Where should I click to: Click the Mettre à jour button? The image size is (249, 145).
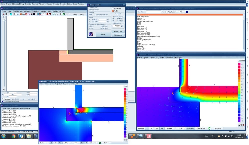pos(118,32)
